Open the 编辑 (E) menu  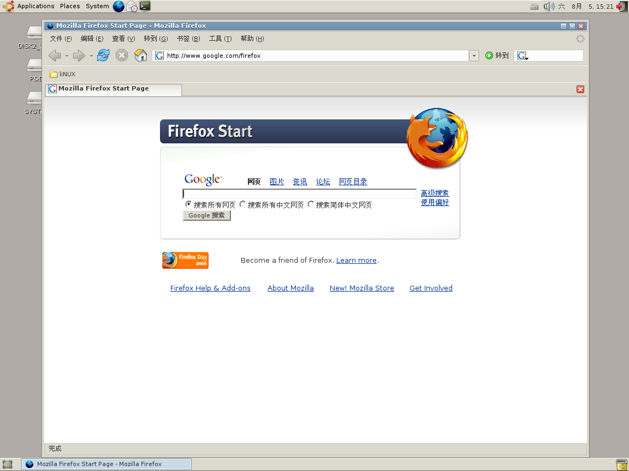coord(92,39)
